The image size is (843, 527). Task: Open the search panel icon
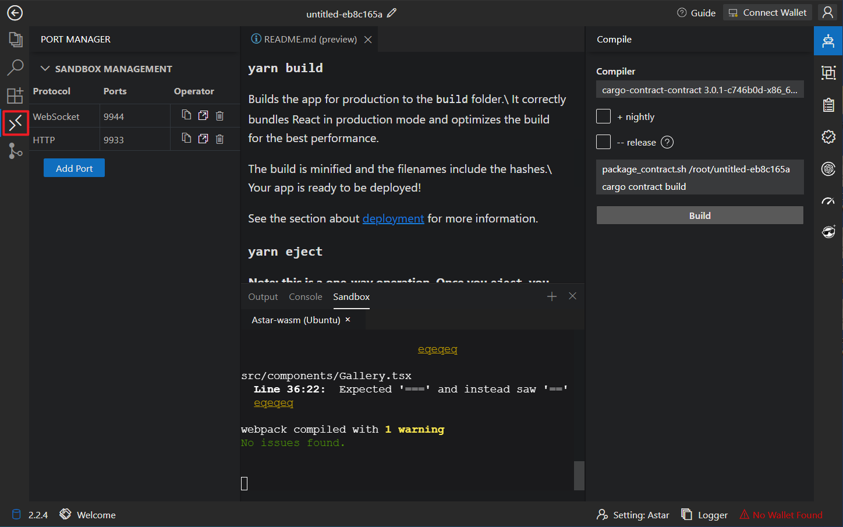15,68
